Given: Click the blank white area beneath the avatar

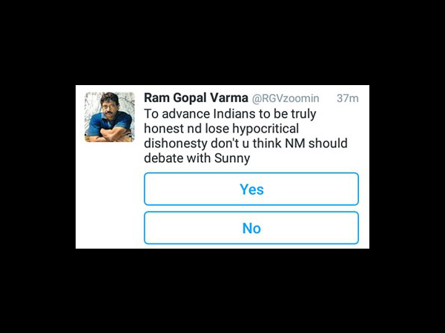Looking at the screenshot, I should (x=110, y=195).
